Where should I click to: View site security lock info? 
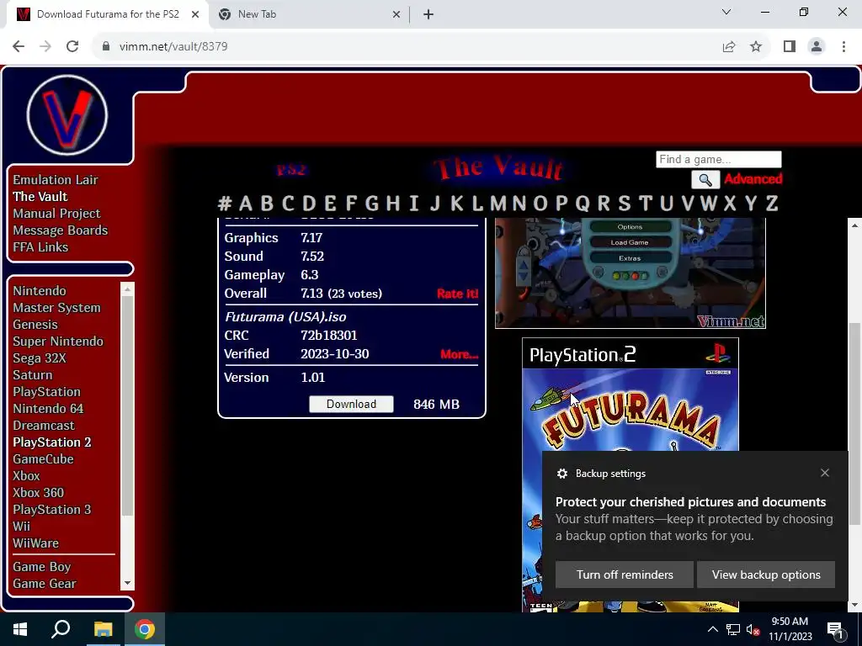[x=106, y=47]
